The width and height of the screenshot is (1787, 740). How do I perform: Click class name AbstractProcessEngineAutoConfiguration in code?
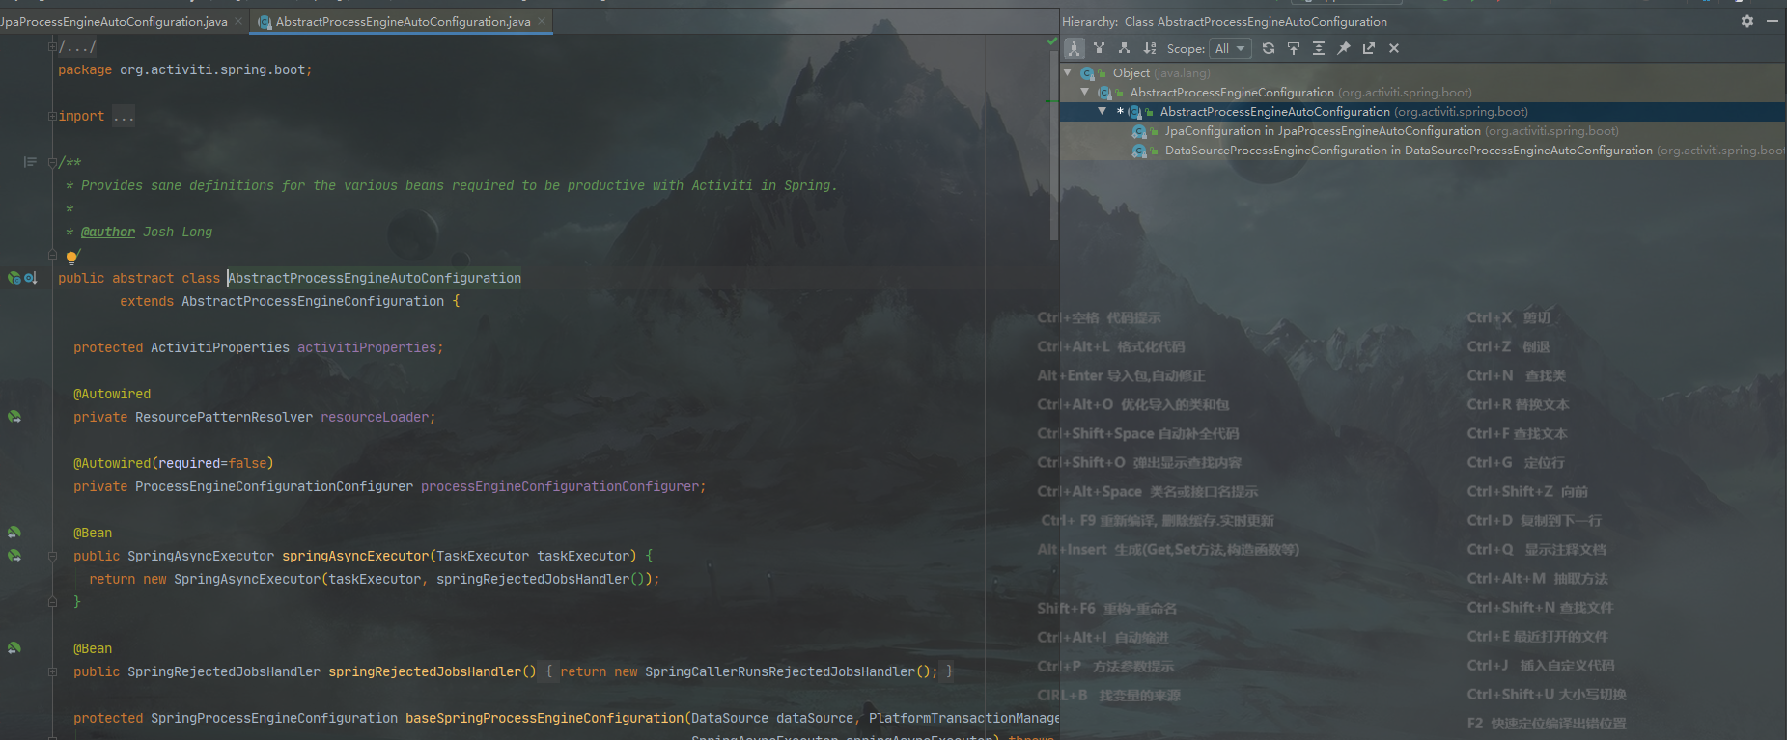[x=375, y=278]
